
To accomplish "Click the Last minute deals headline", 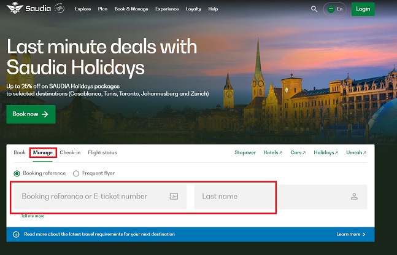I will 102,57.
